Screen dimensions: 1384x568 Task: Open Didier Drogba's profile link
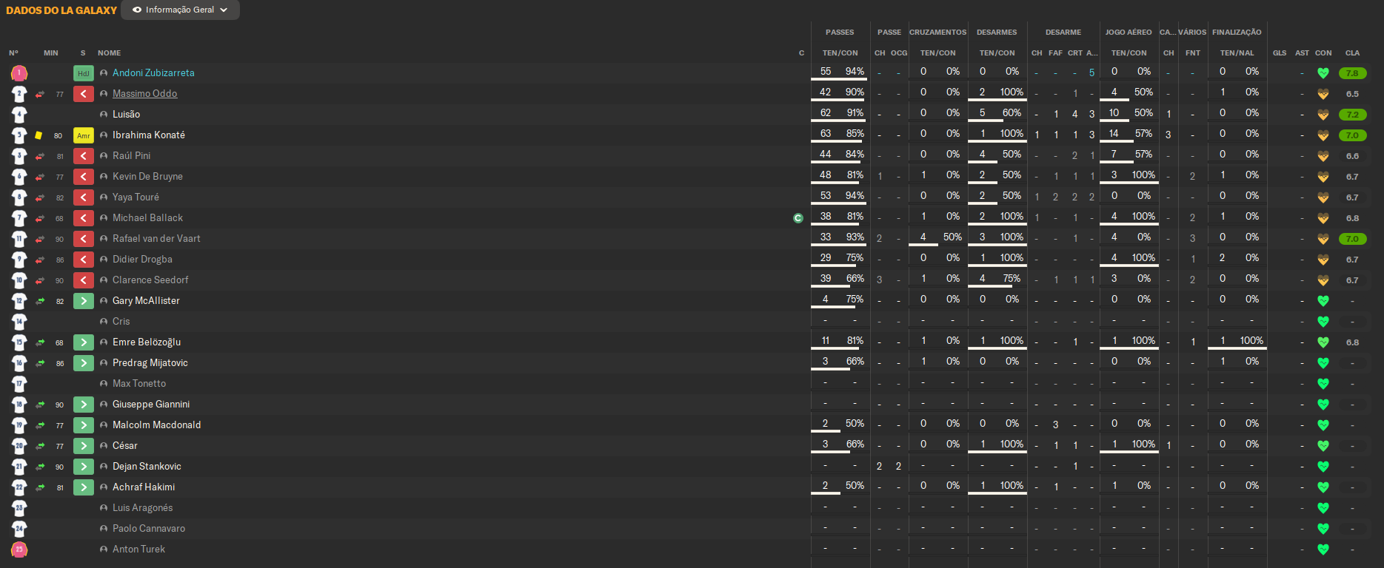pyautogui.click(x=142, y=259)
